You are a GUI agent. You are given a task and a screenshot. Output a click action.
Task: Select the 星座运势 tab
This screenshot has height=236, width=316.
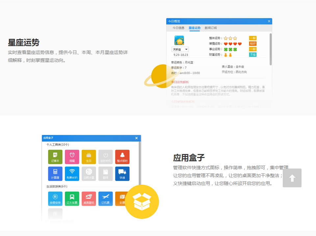click(x=195, y=28)
